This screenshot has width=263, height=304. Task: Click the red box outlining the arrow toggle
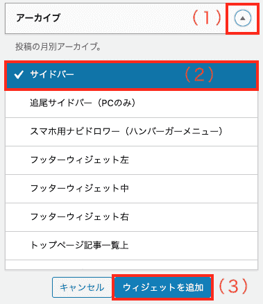point(242,19)
